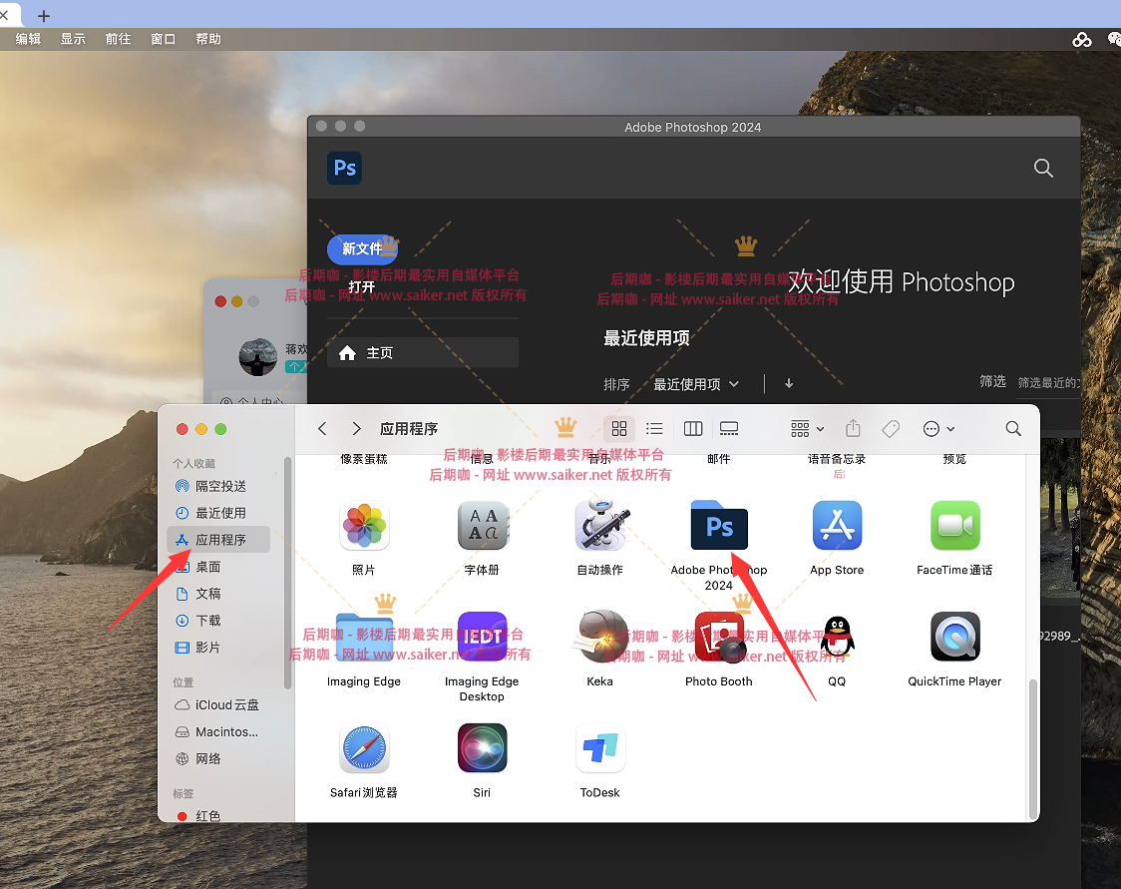Click the Finder search magnifier icon

[1013, 428]
